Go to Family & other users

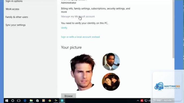point(17,17)
